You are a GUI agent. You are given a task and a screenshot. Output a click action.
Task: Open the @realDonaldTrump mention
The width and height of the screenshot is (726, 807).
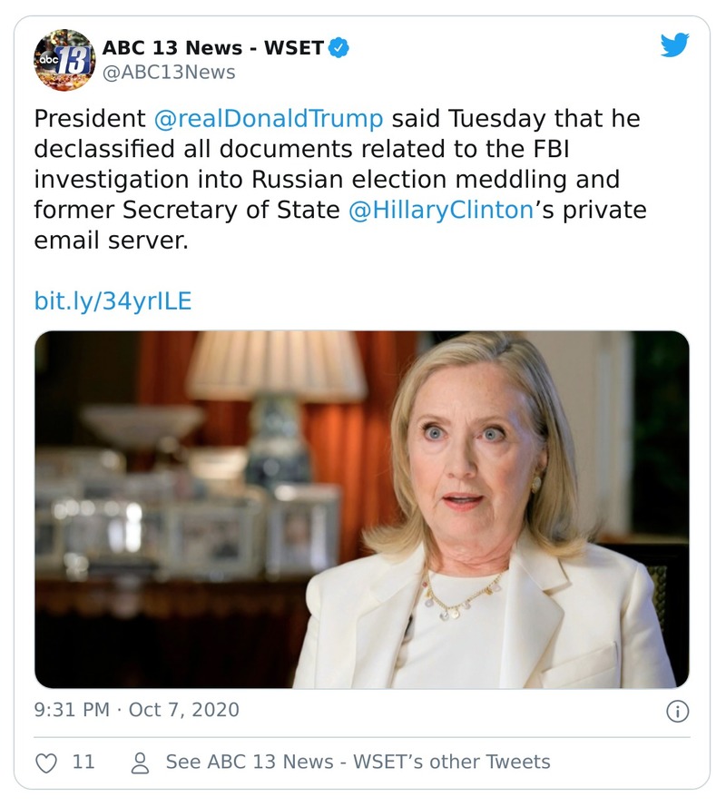(x=268, y=119)
